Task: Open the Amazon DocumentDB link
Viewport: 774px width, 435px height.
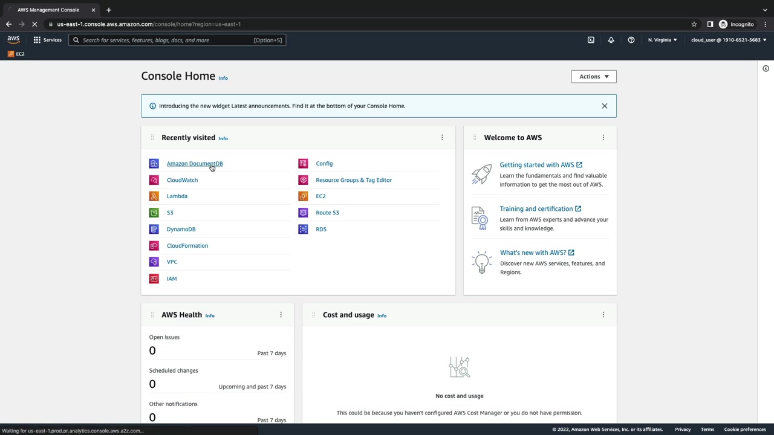Action: [x=195, y=164]
